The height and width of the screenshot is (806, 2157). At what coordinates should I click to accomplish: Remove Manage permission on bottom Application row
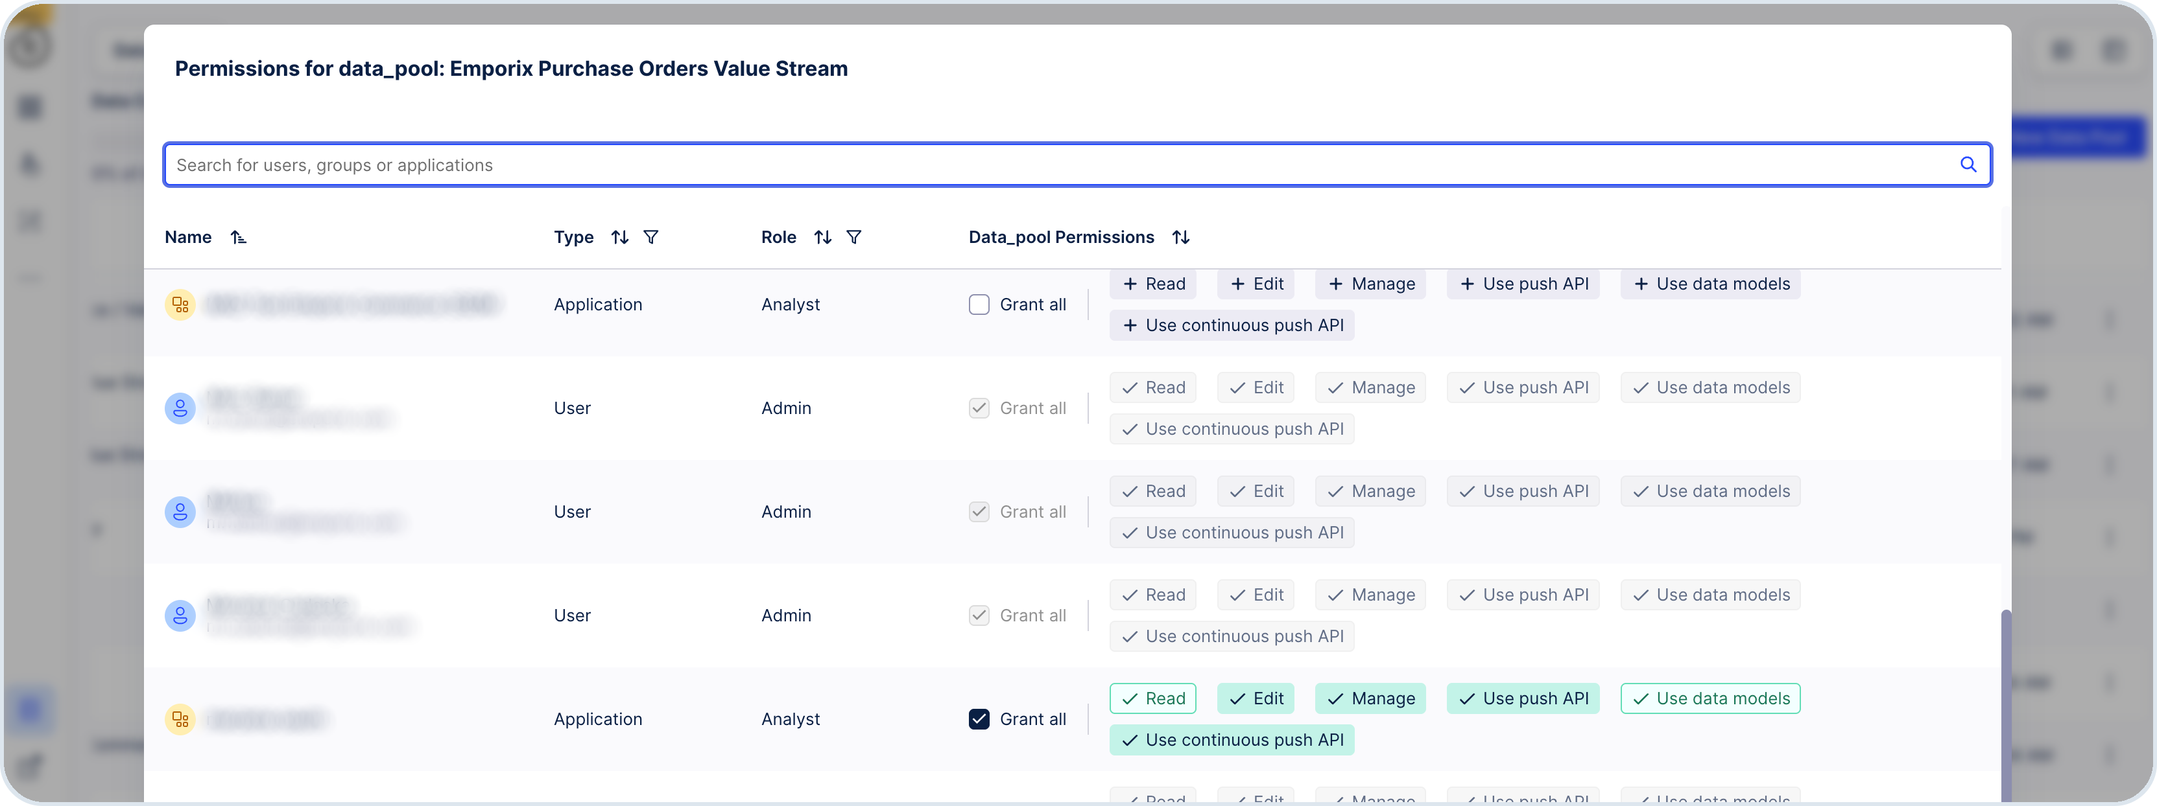coord(1371,699)
